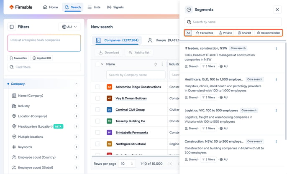Expand the Industry filter

click(76, 106)
